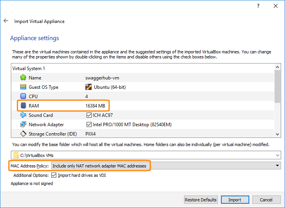Select the swaggerhub-vm name value
285x208 pixels.
pyautogui.click(x=102, y=78)
